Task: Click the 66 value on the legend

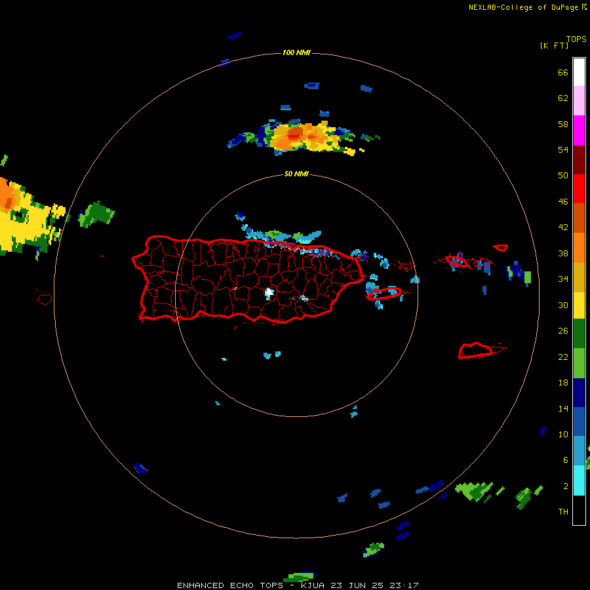Action: point(563,73)
